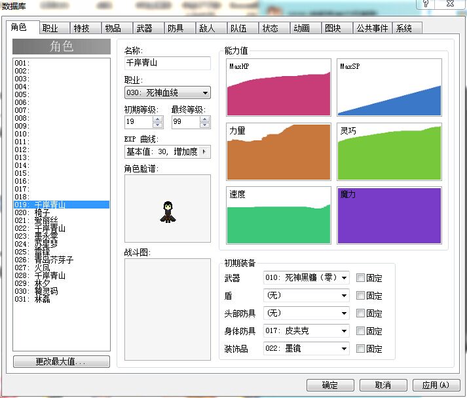467x398 pixels.
Task: Click the 最终等级 value field 99
Action: (185, 122)
